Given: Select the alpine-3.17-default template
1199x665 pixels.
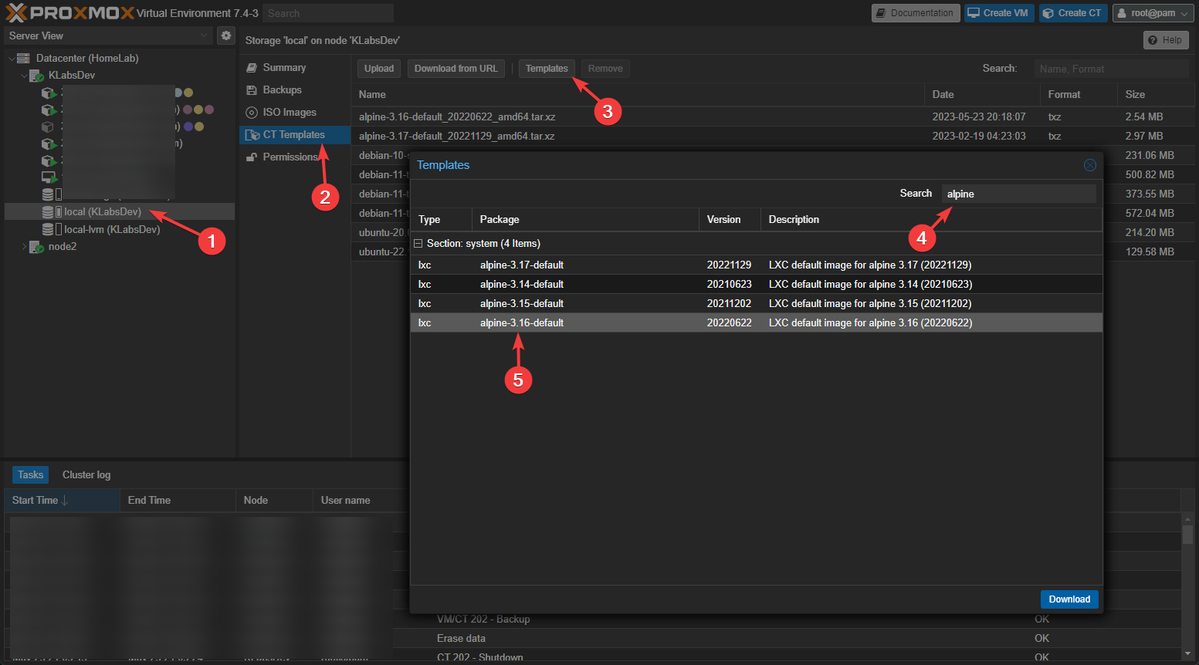Looking at the screenshot, I should [756, 265].
